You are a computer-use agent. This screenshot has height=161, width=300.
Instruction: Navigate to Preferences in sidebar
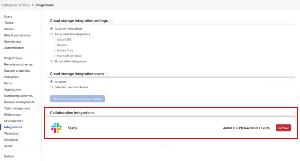tap(12, 115)
